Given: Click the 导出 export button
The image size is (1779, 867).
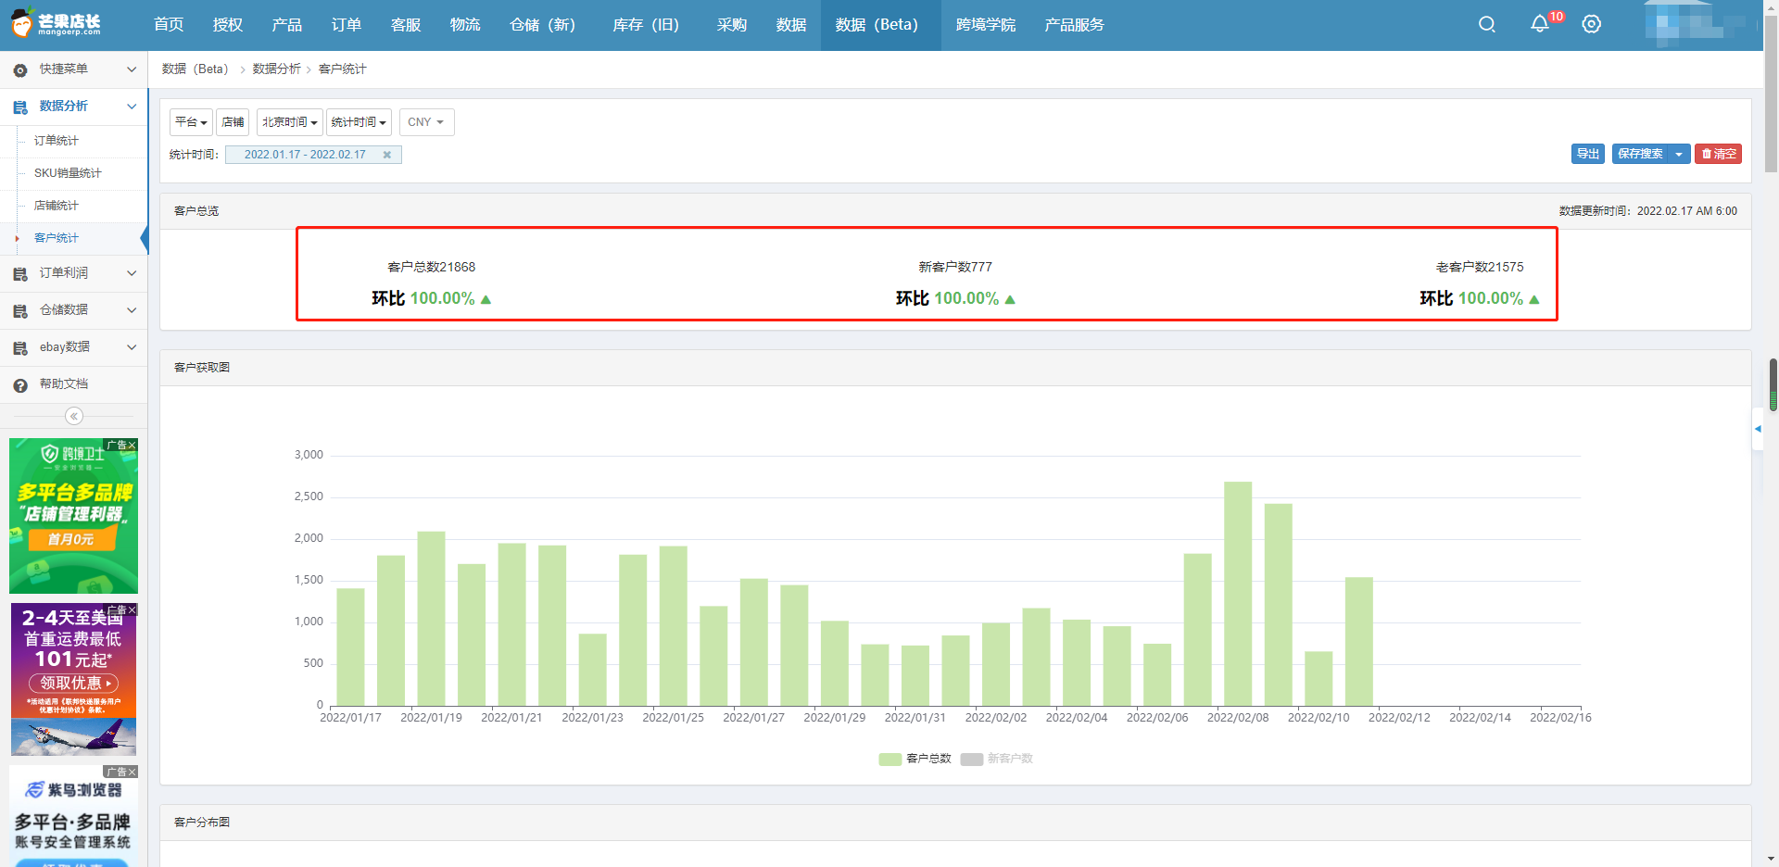Looking at the screenshot, I should [x=1588, y=154].
